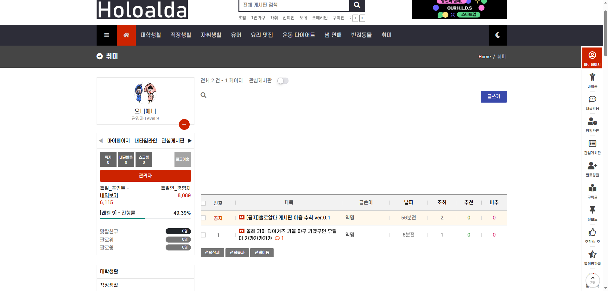Check the 공지 post checkbox

(x=204, y=218)
